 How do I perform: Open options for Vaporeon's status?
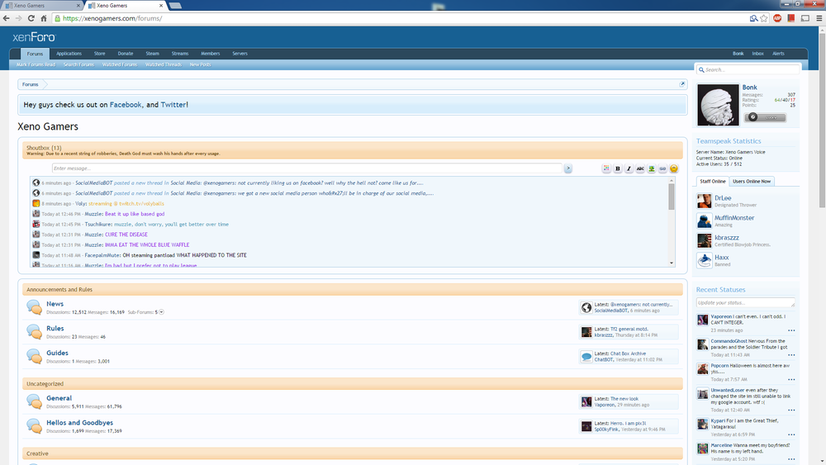tap(791, 330)
